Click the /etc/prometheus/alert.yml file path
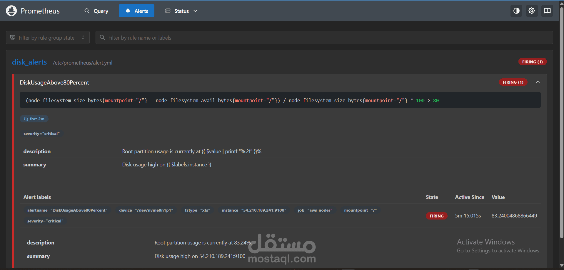This screenshot has height=270, width=564. [83, 63]
